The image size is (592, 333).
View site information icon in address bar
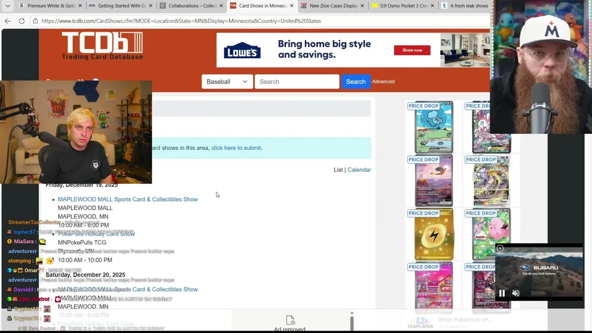35,21
